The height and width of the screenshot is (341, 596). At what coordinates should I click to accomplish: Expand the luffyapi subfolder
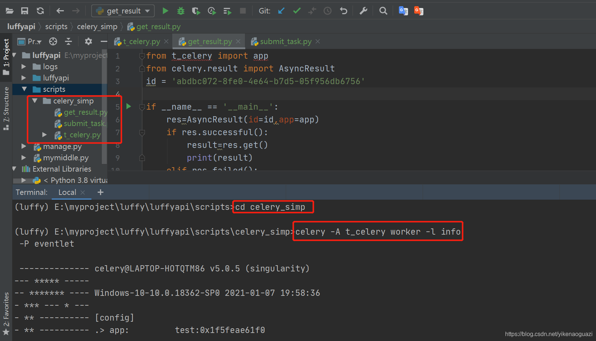point(24,78)
